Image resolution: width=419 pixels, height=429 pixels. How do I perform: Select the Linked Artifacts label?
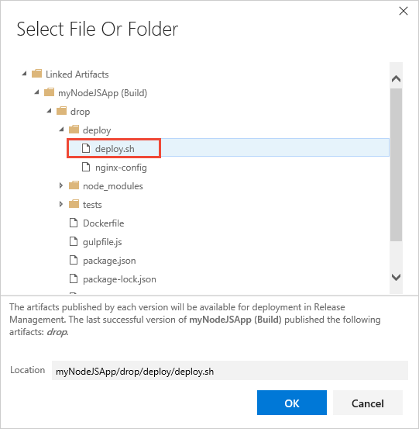77,74
